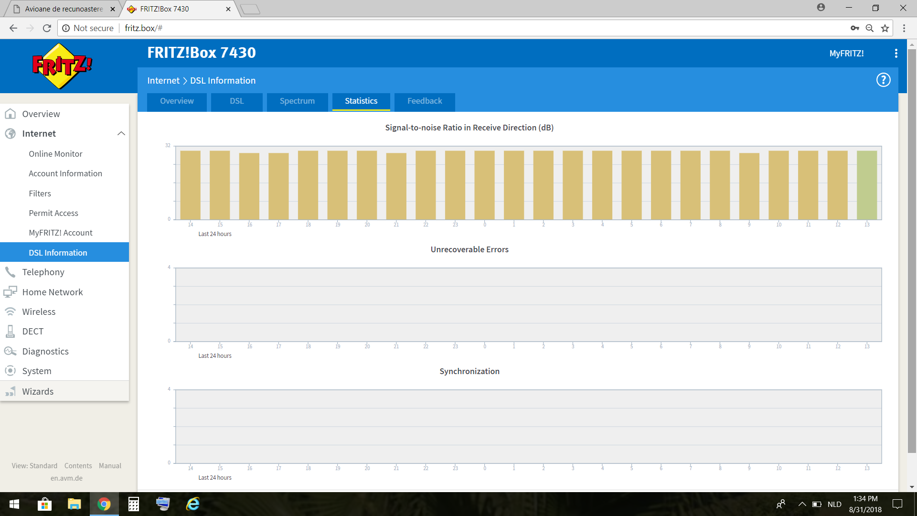
Task: Open Chrome's three-dot settings menu
Action: click(x=904, y=28)
